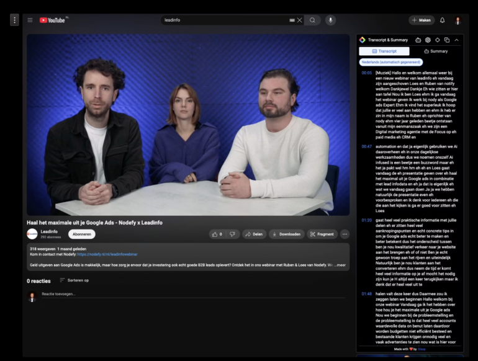Click the 0 reacties heading
The width and height of the screenshot is (478, 361).
(38, 281)
